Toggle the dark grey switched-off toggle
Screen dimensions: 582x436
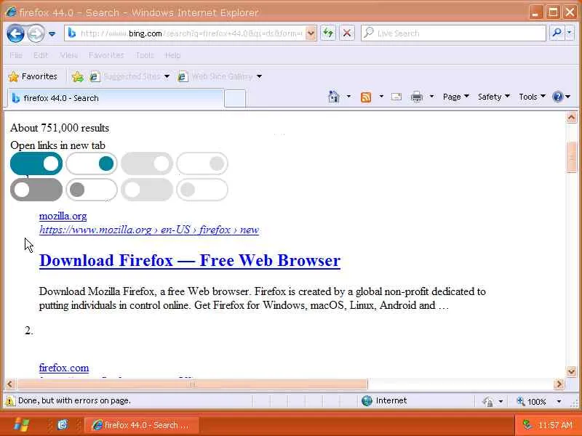click(x=36, y=190)
